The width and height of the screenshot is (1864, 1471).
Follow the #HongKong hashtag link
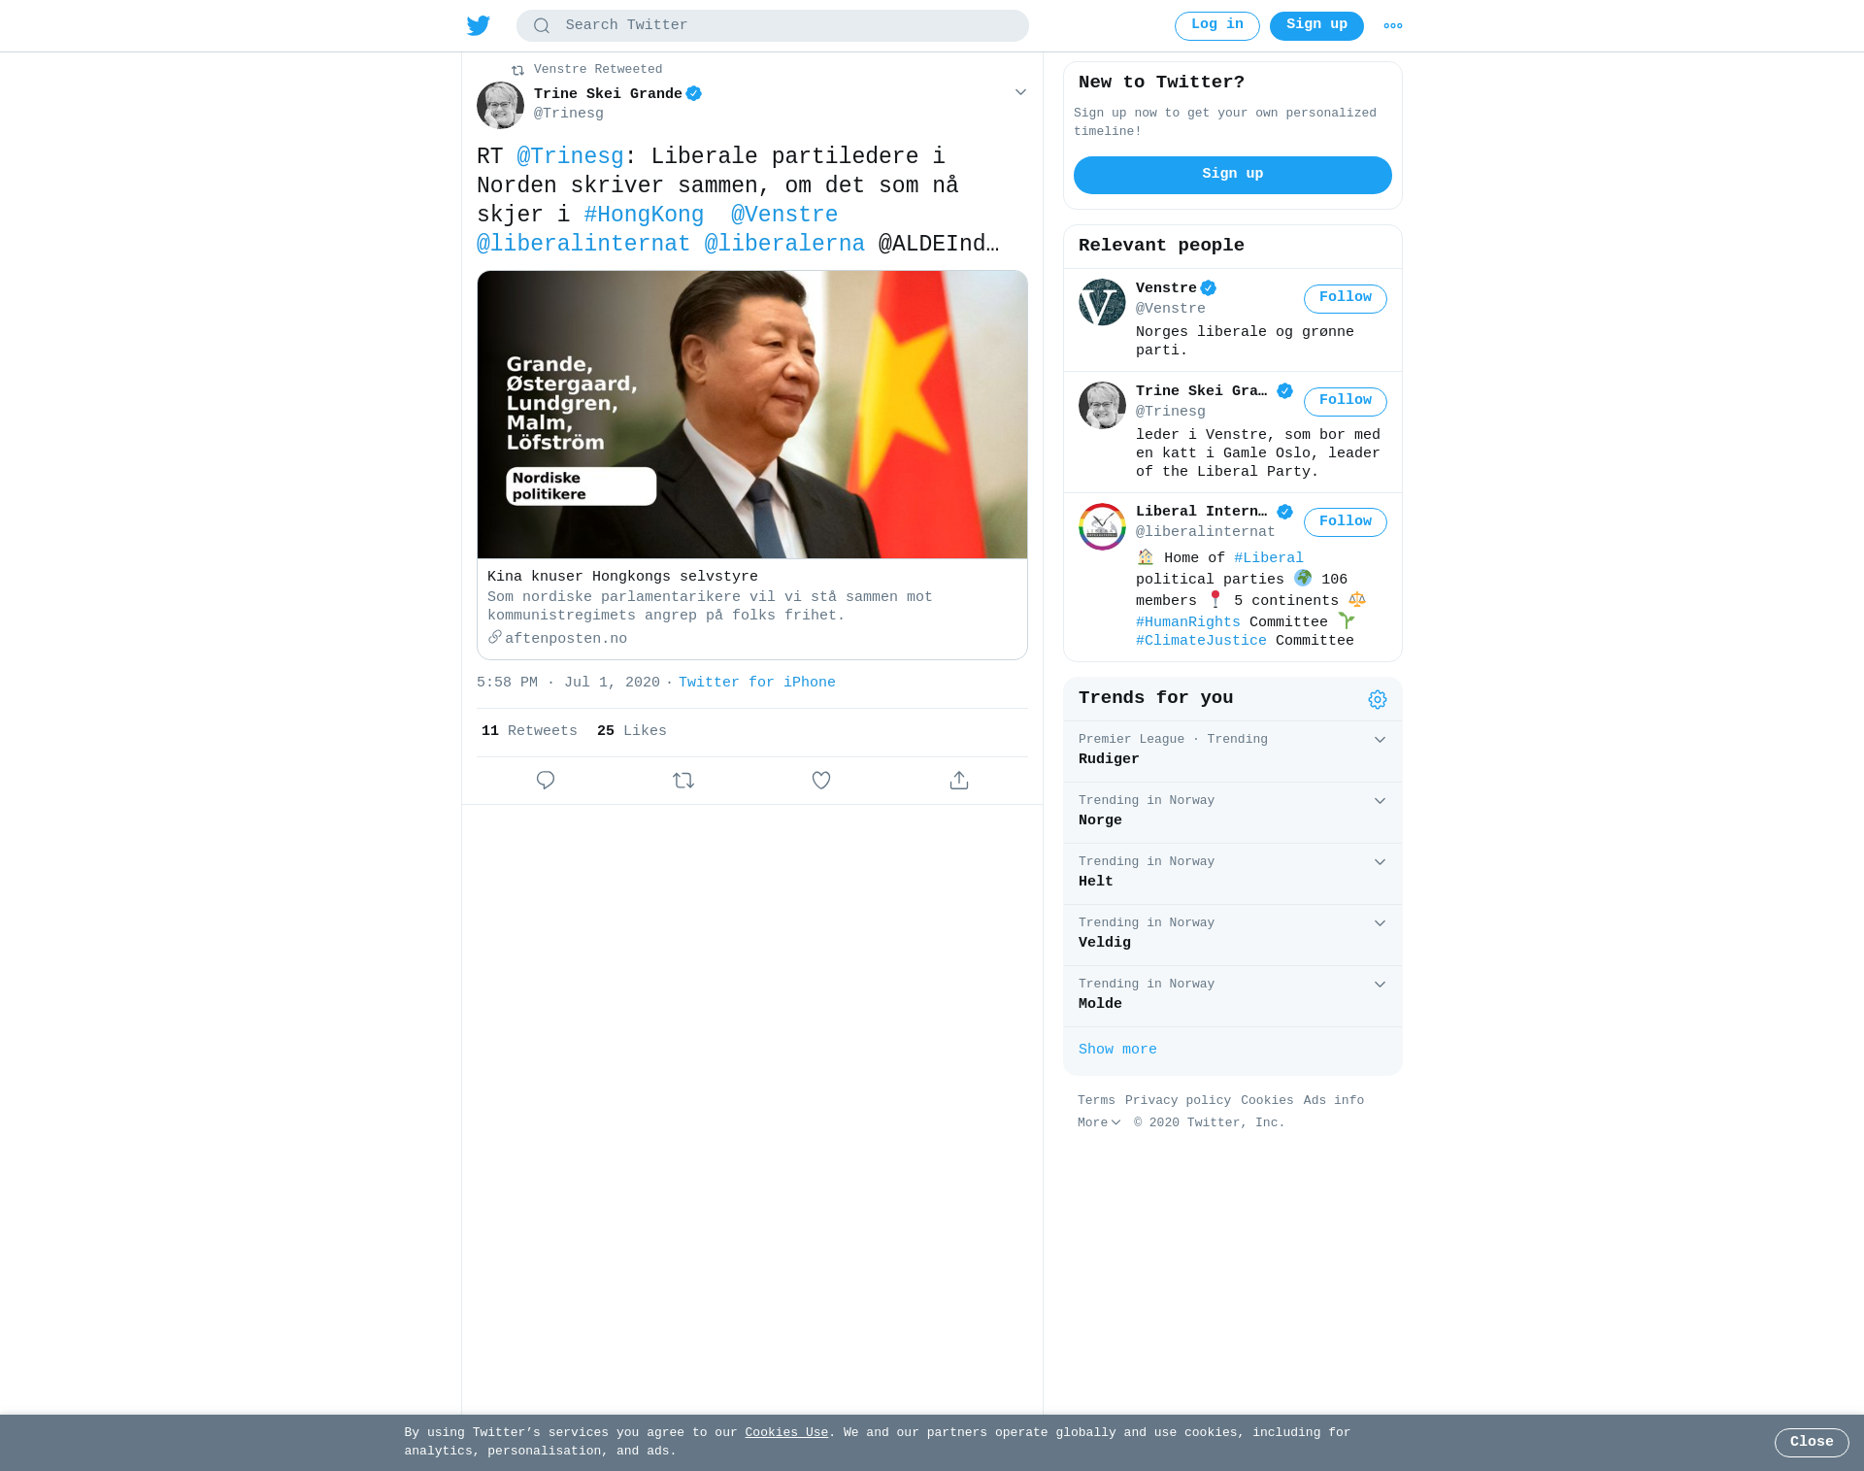644,215
